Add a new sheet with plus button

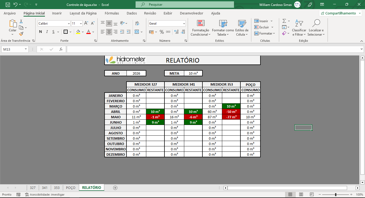point(115,188)
